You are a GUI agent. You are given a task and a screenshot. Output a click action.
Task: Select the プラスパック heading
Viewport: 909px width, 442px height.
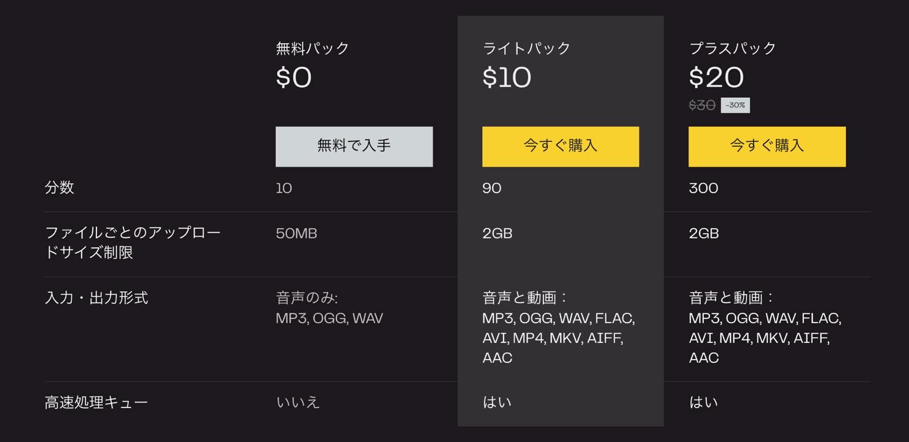(733, 48)
